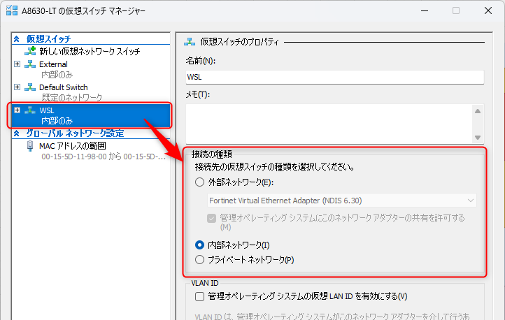This screenshot has height=320, width=505.
Task: Click the Default Switch network icon
Action: tap(30, 87)
